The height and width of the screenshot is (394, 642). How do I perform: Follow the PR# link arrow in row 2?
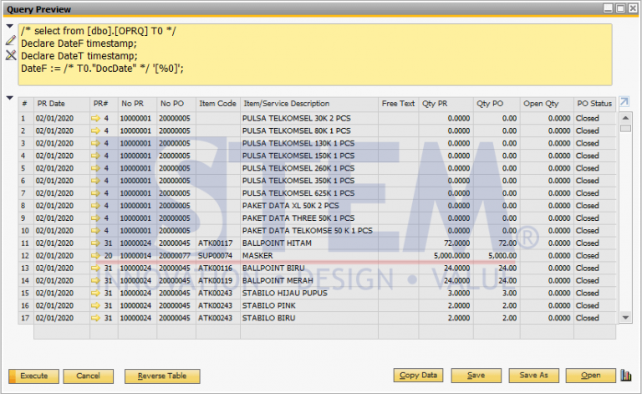click(x=96, y=131)
